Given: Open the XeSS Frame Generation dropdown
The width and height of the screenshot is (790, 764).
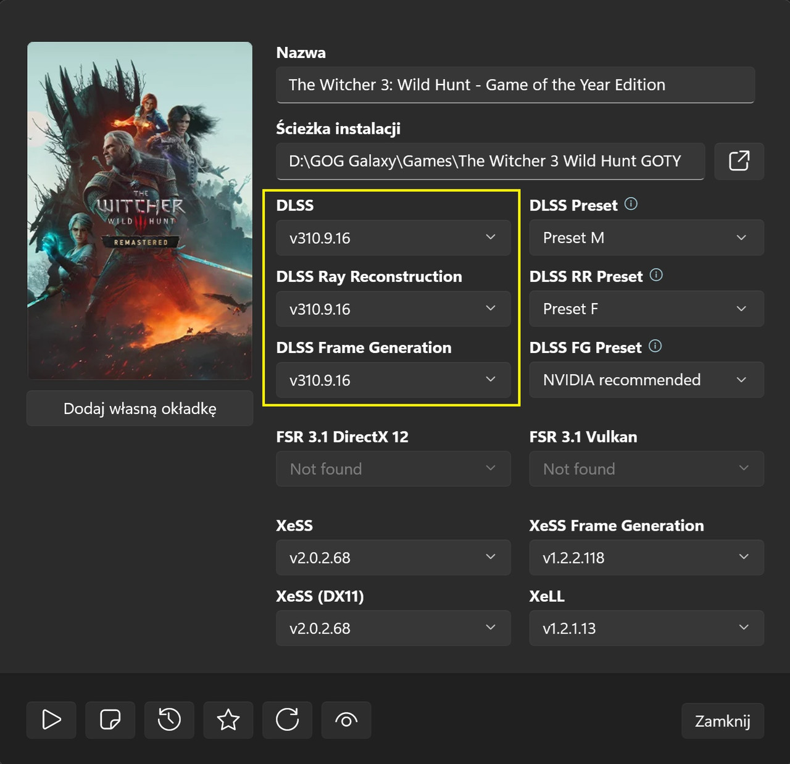Looking at the screenshot, I should click(x=646, y=557).
